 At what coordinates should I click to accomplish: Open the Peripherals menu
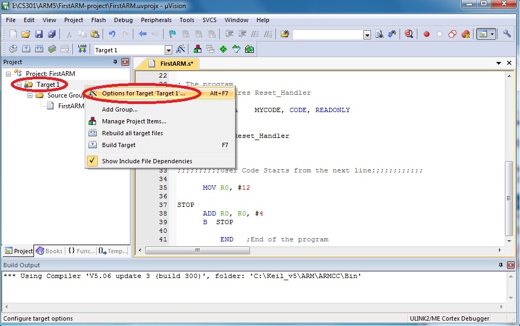[x=156, y=20]
